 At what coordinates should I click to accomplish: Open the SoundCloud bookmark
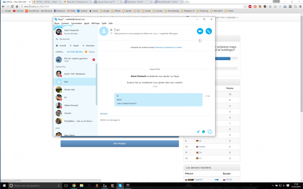tap(32, 11)
